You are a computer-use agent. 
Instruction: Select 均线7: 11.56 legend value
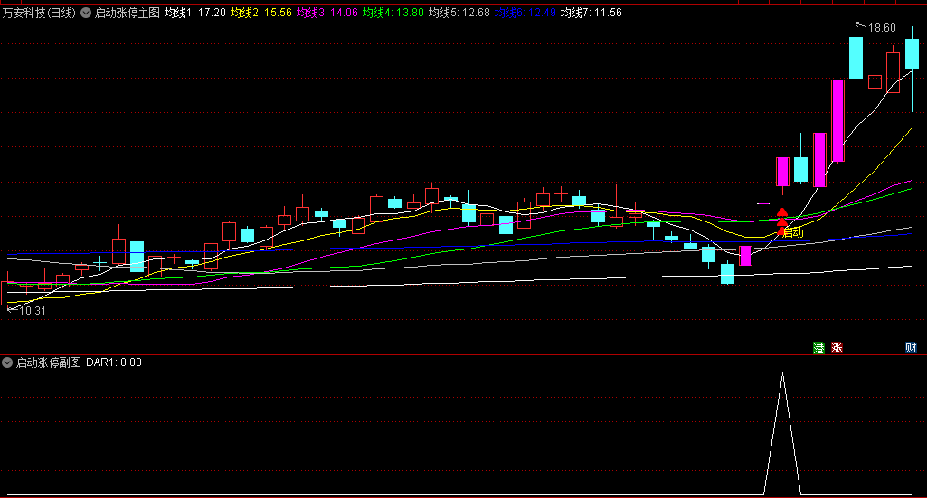pos(591,13)
